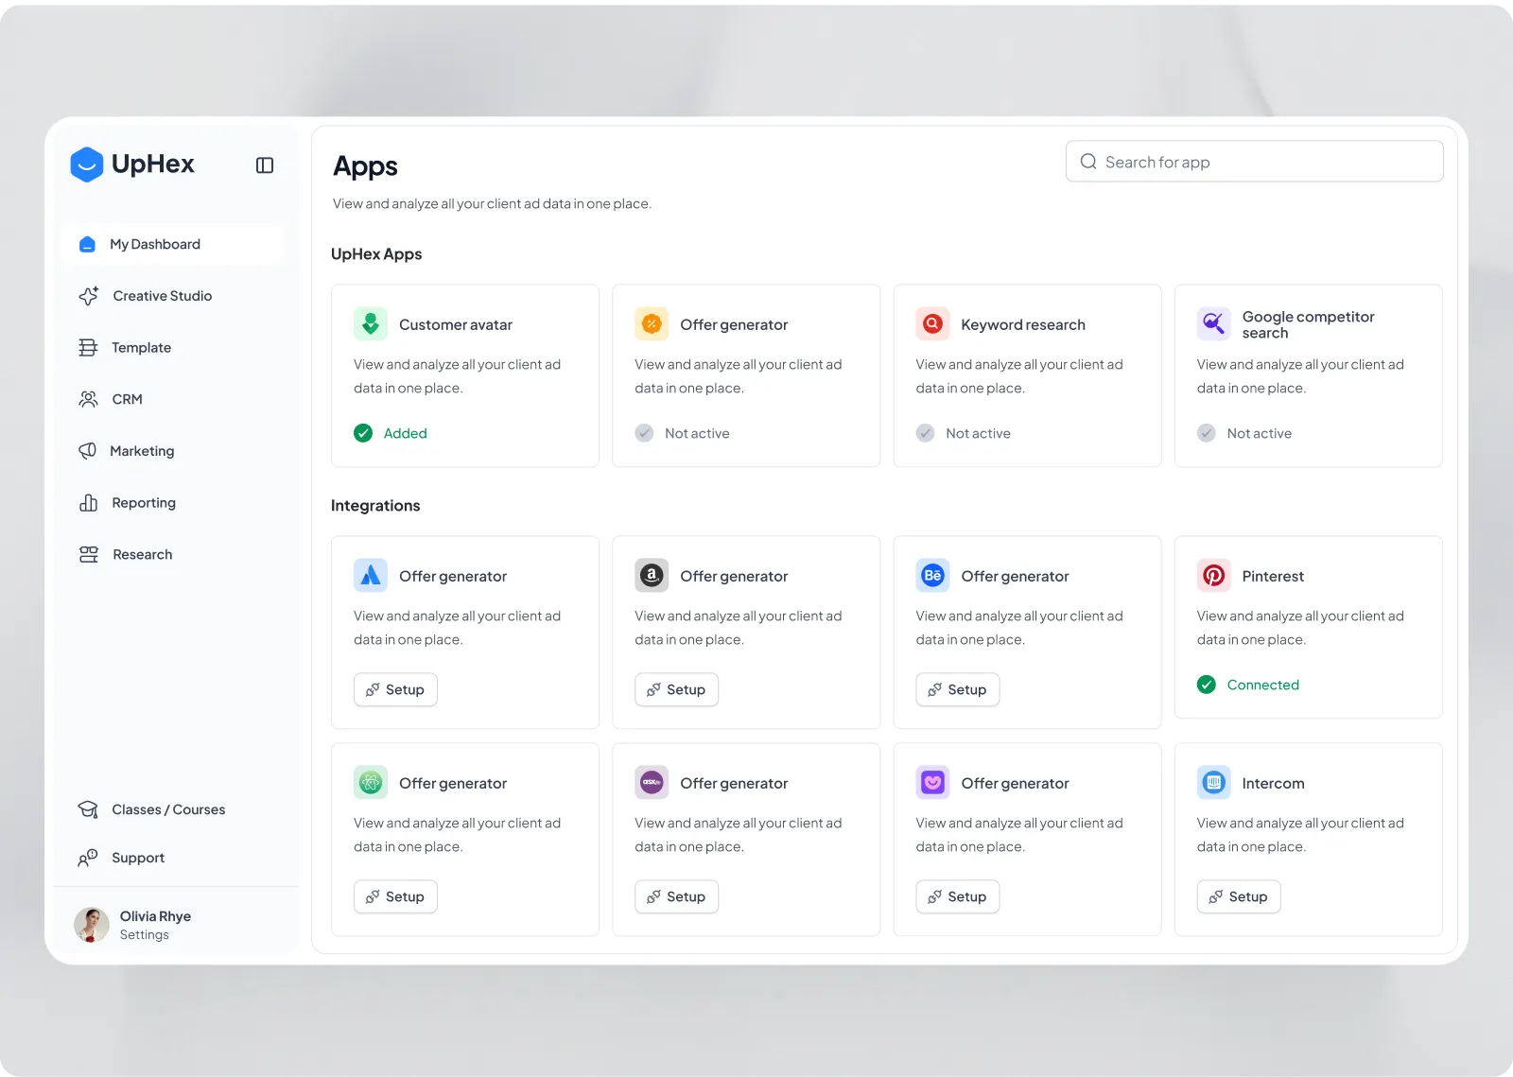Open Settings under Olivia Rhye
Viewport: 1513px width, 1077px height.
145,935
